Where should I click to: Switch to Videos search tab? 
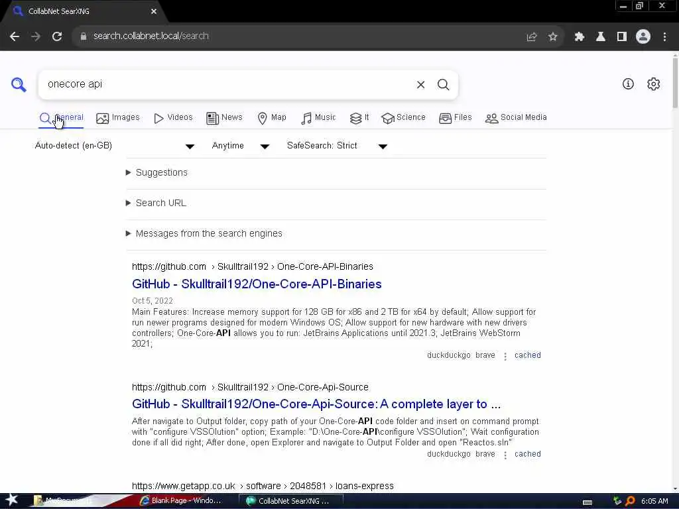(x=173, y=118)
